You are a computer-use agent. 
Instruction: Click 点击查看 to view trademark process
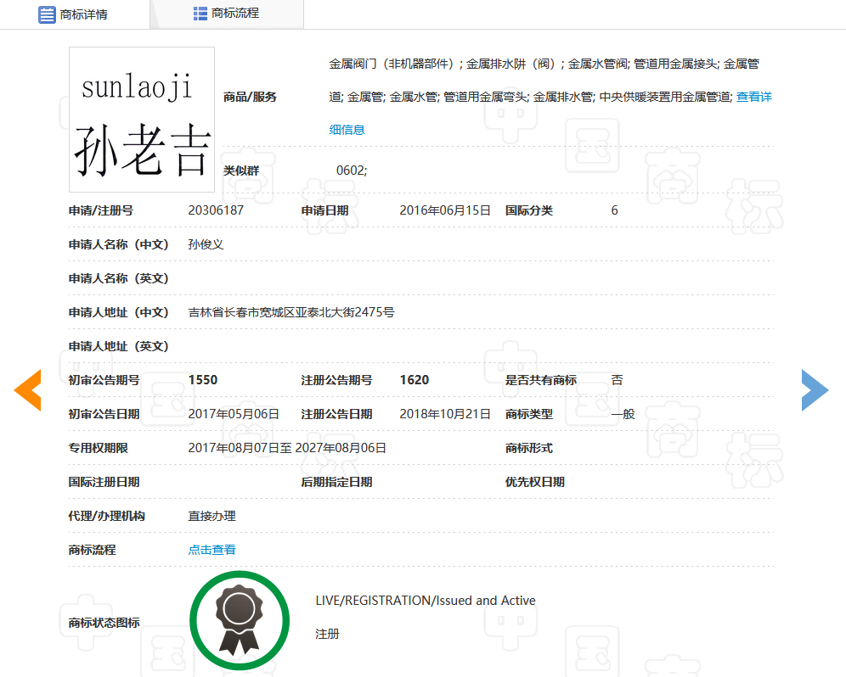point(211,549)
